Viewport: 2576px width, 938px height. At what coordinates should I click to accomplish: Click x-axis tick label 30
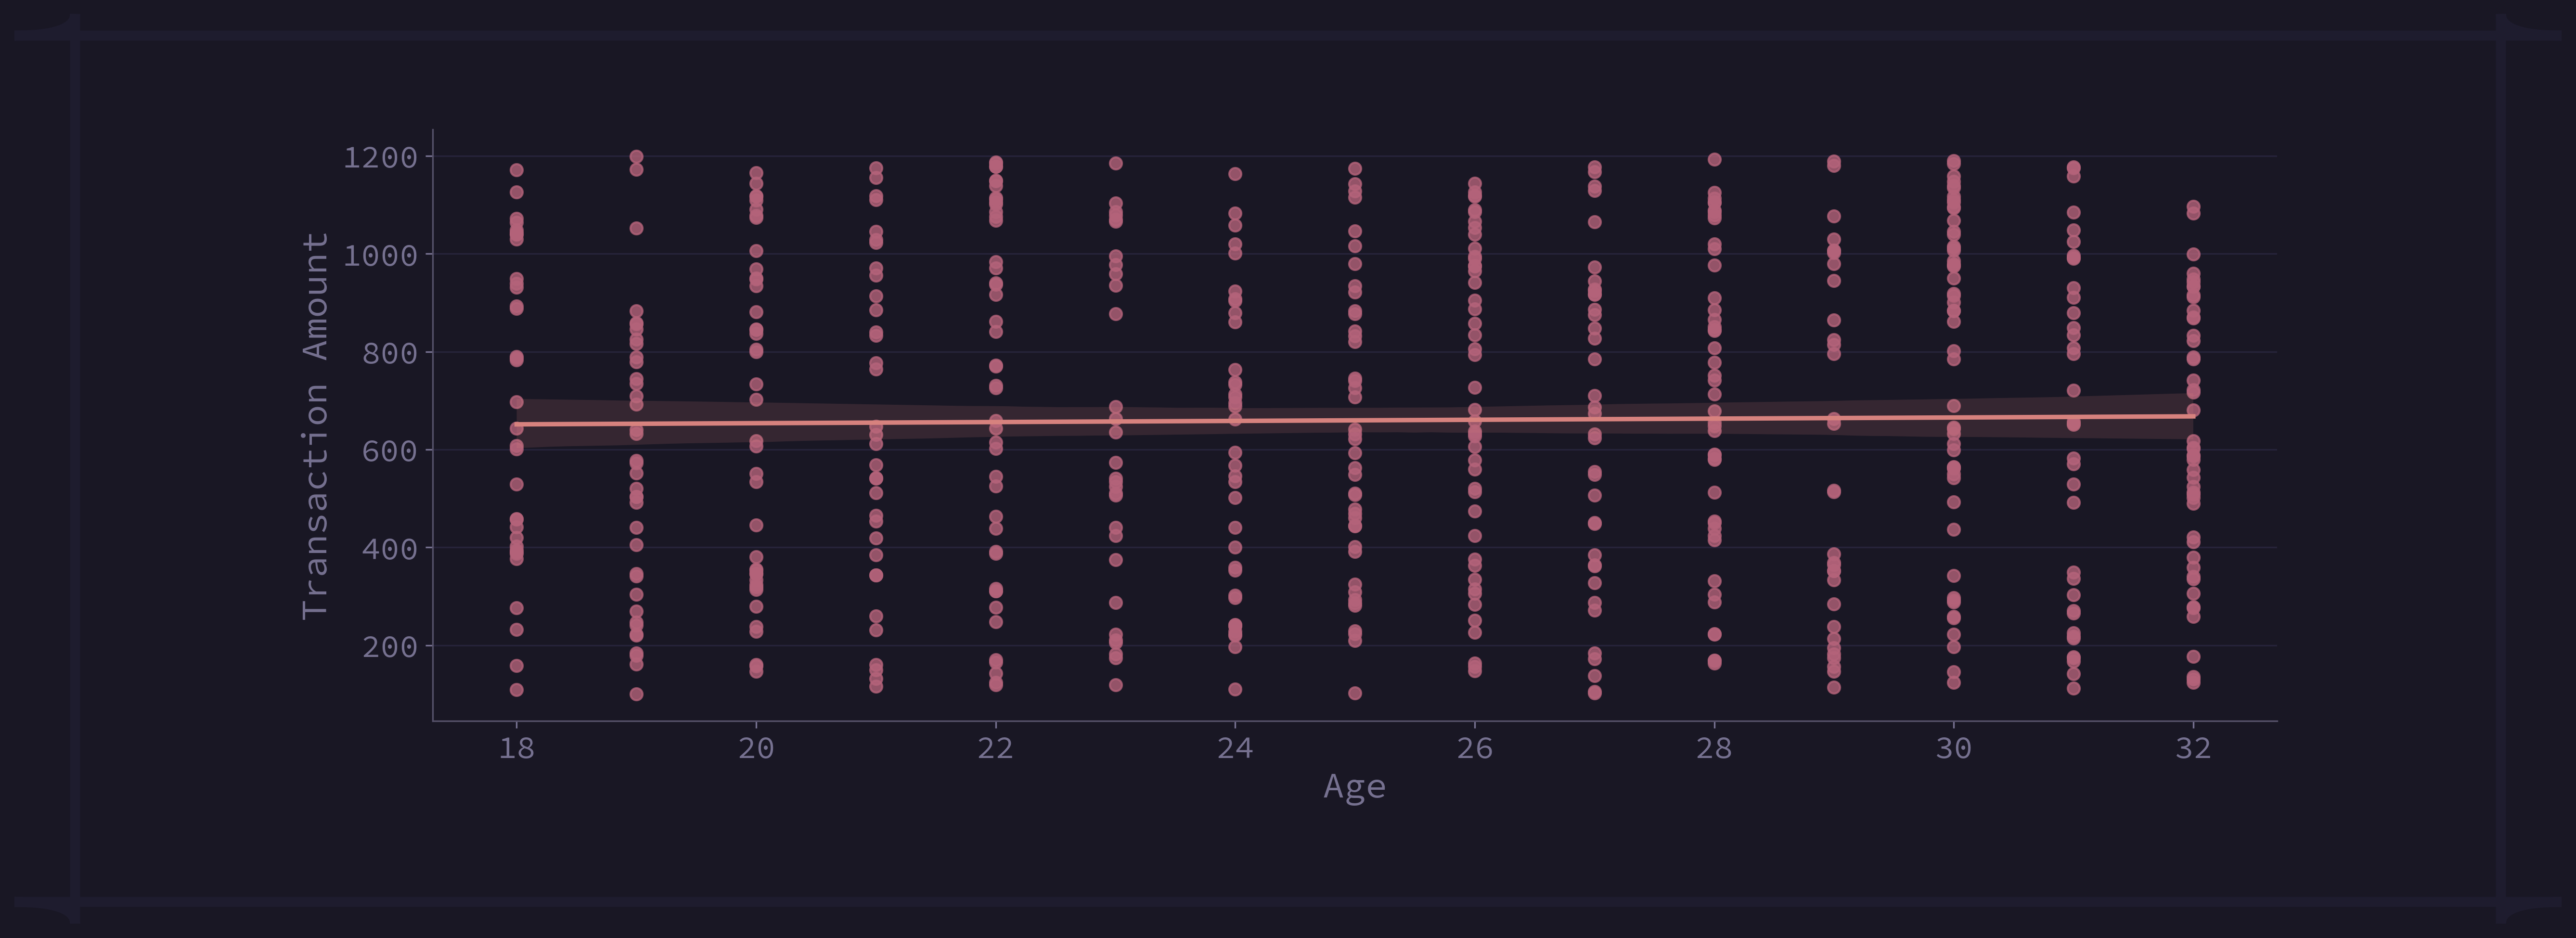click(x=1954, y=748)
